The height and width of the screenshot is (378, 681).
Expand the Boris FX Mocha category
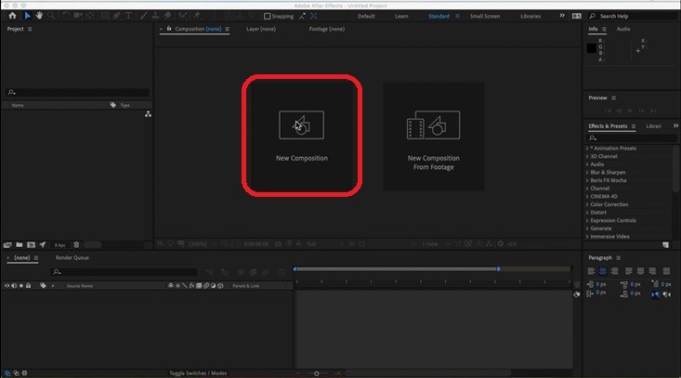click(x=587, y=180)
